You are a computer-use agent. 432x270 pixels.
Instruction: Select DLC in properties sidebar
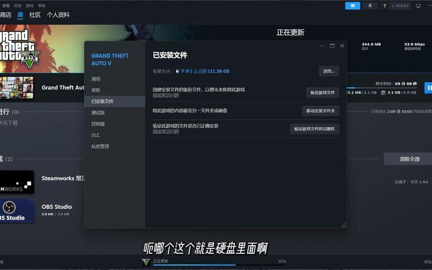[114, 136]
